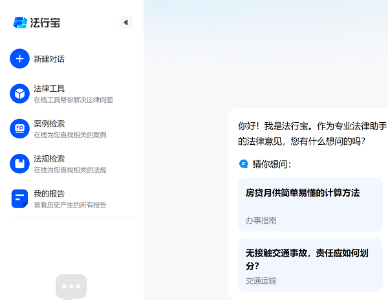Select the 我的报告 menu label
Image resolution: width=388 pixels, height=300 pixels.
pos(49,194)
